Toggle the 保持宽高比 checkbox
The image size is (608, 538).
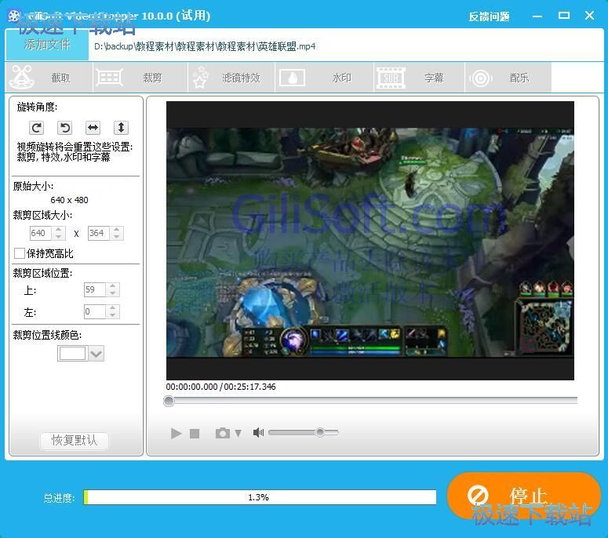click(19, 253)
